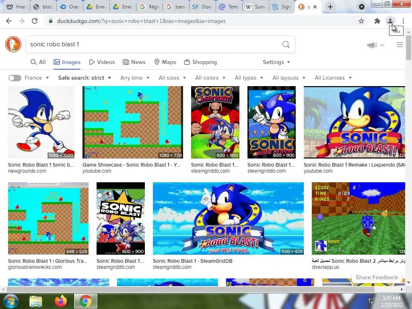Go back with browser back arrow
The width and height of the screenshot is (412, 309).
tap(9, 21)
